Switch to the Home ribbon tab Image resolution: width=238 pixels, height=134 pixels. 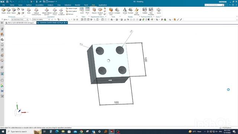pyautogui.click(x=12, y=5)
